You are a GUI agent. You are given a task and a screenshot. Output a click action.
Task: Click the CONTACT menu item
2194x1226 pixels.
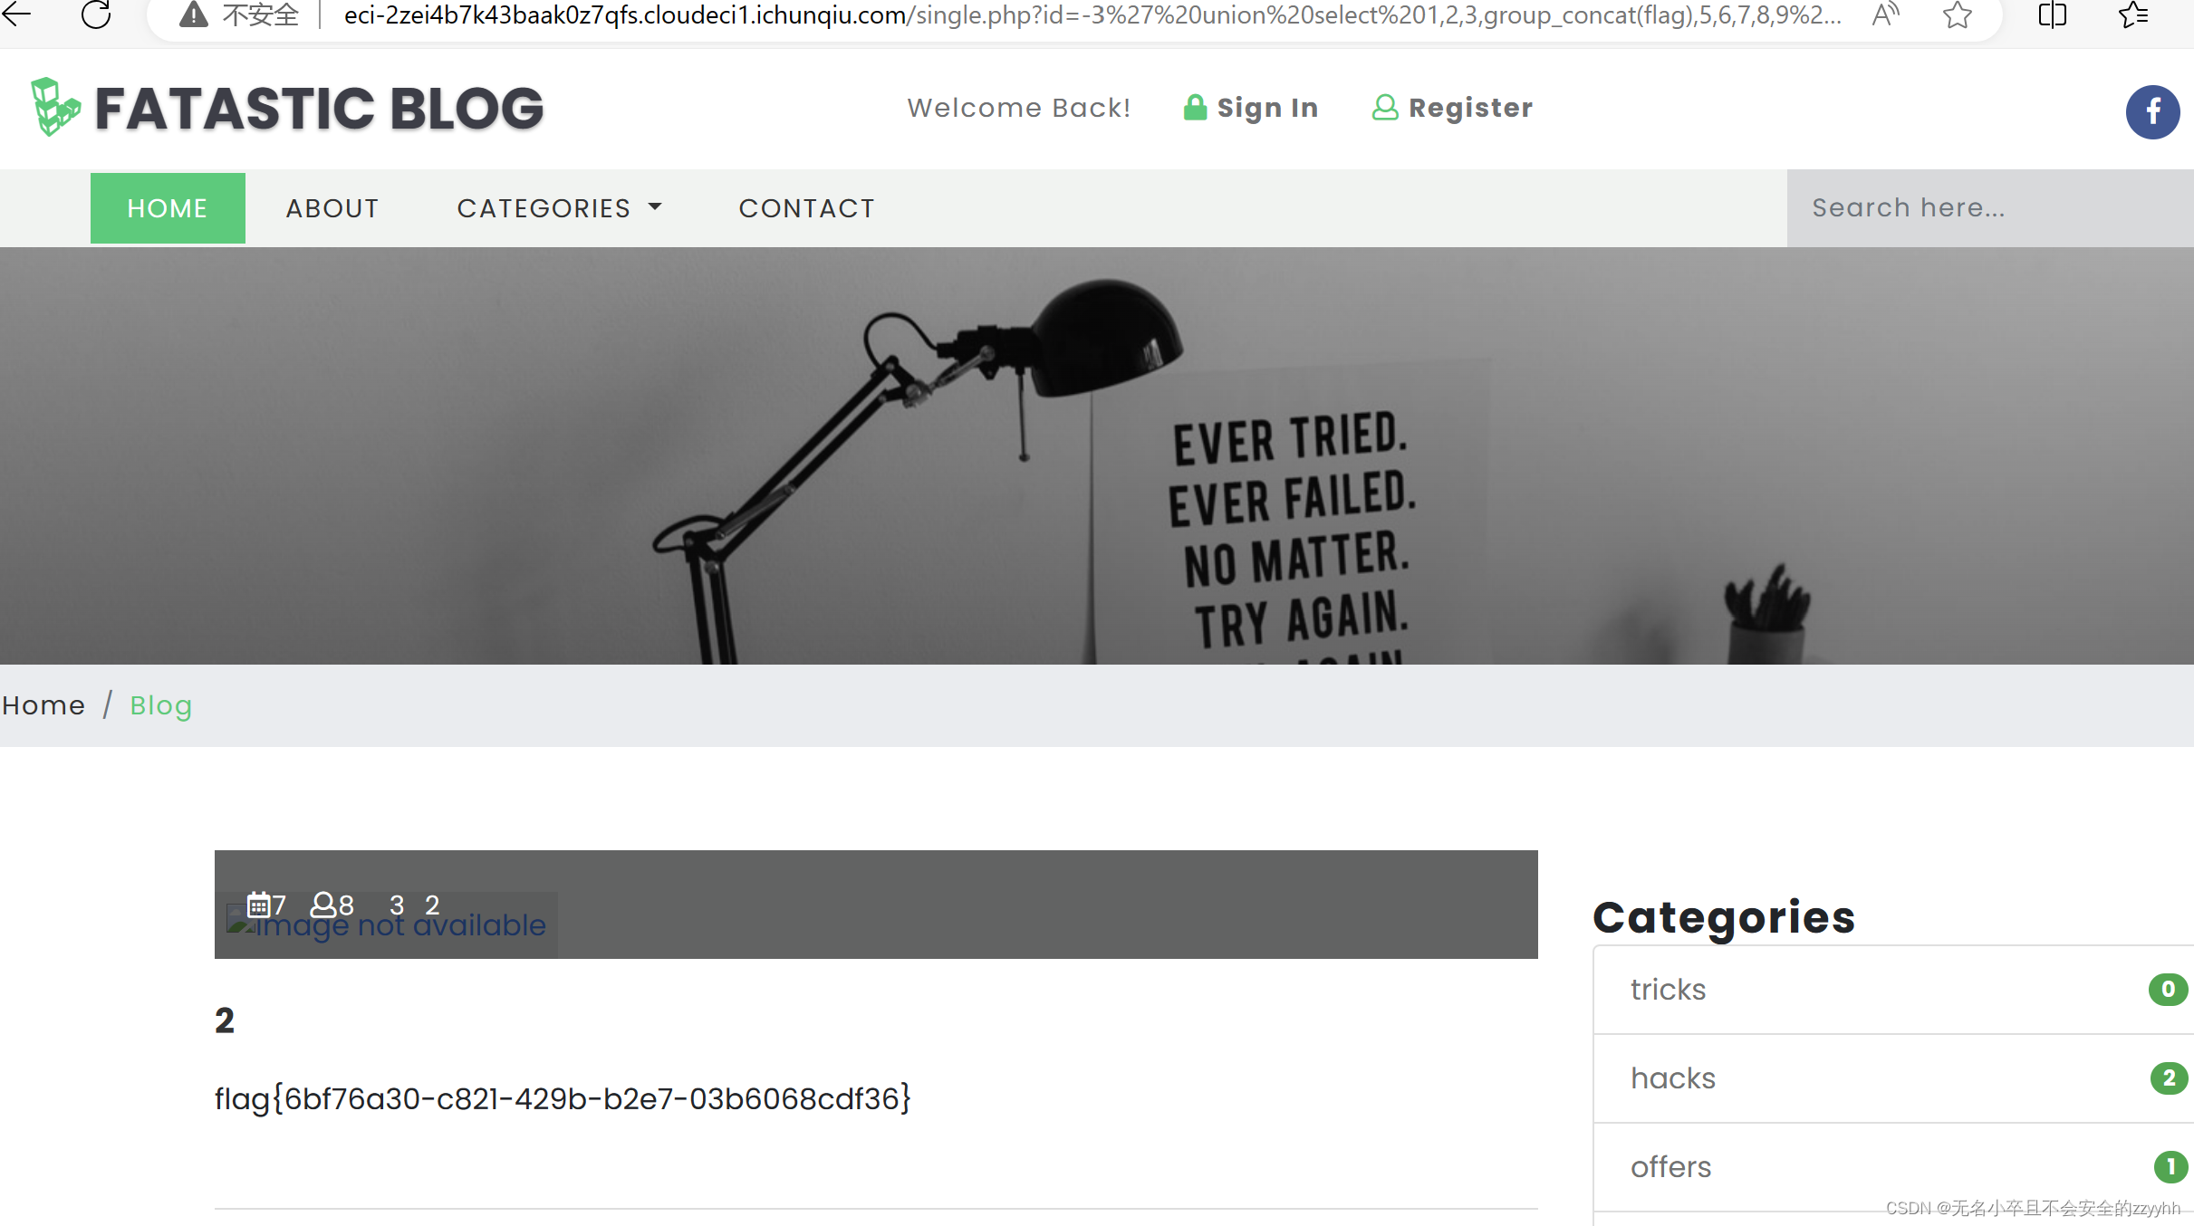tap(806, 208)
